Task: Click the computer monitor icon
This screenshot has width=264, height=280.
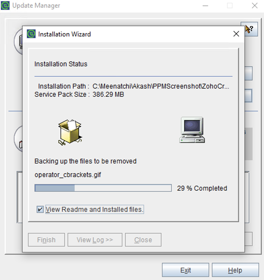Action: point(192,130)
